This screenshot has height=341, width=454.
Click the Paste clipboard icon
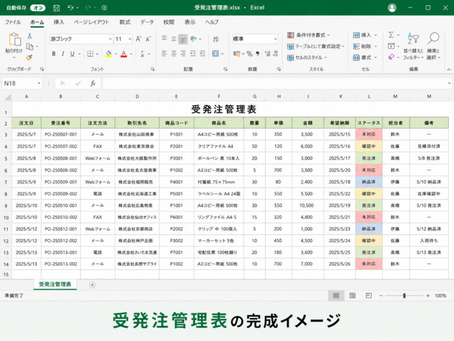tap(15, 40)
